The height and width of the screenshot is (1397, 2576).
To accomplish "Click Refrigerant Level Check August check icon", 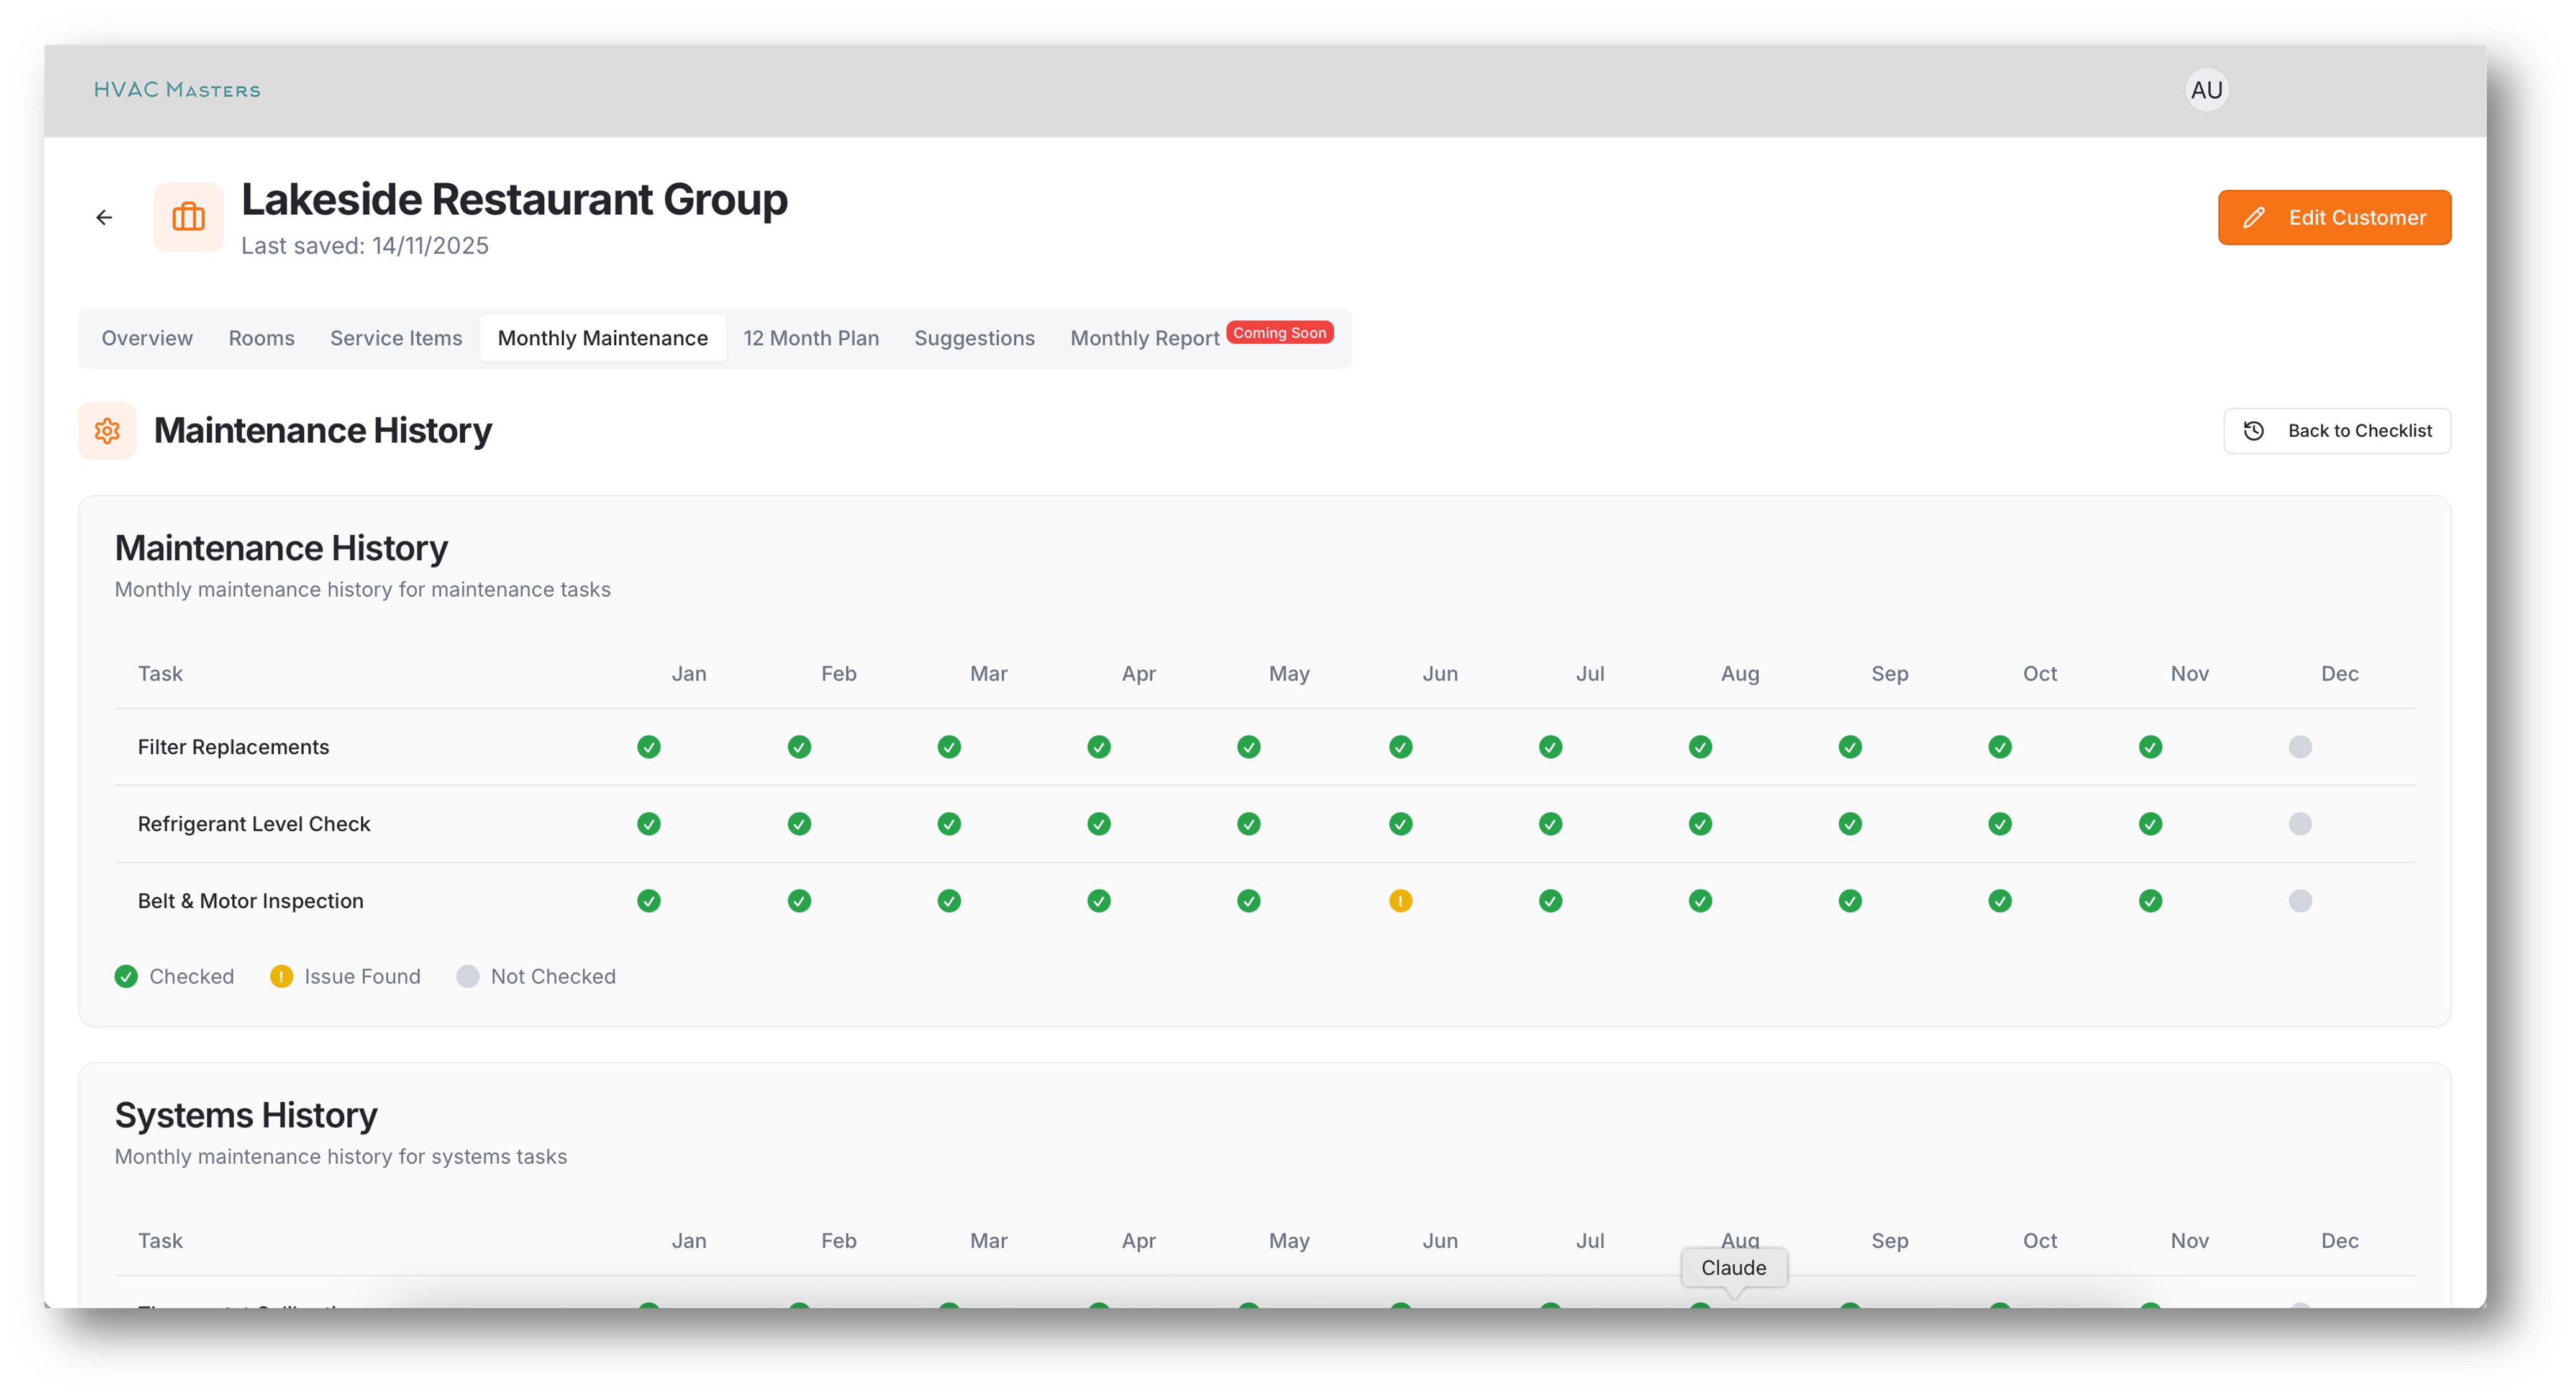I will pyautogui.click(x=1700, y=823).
